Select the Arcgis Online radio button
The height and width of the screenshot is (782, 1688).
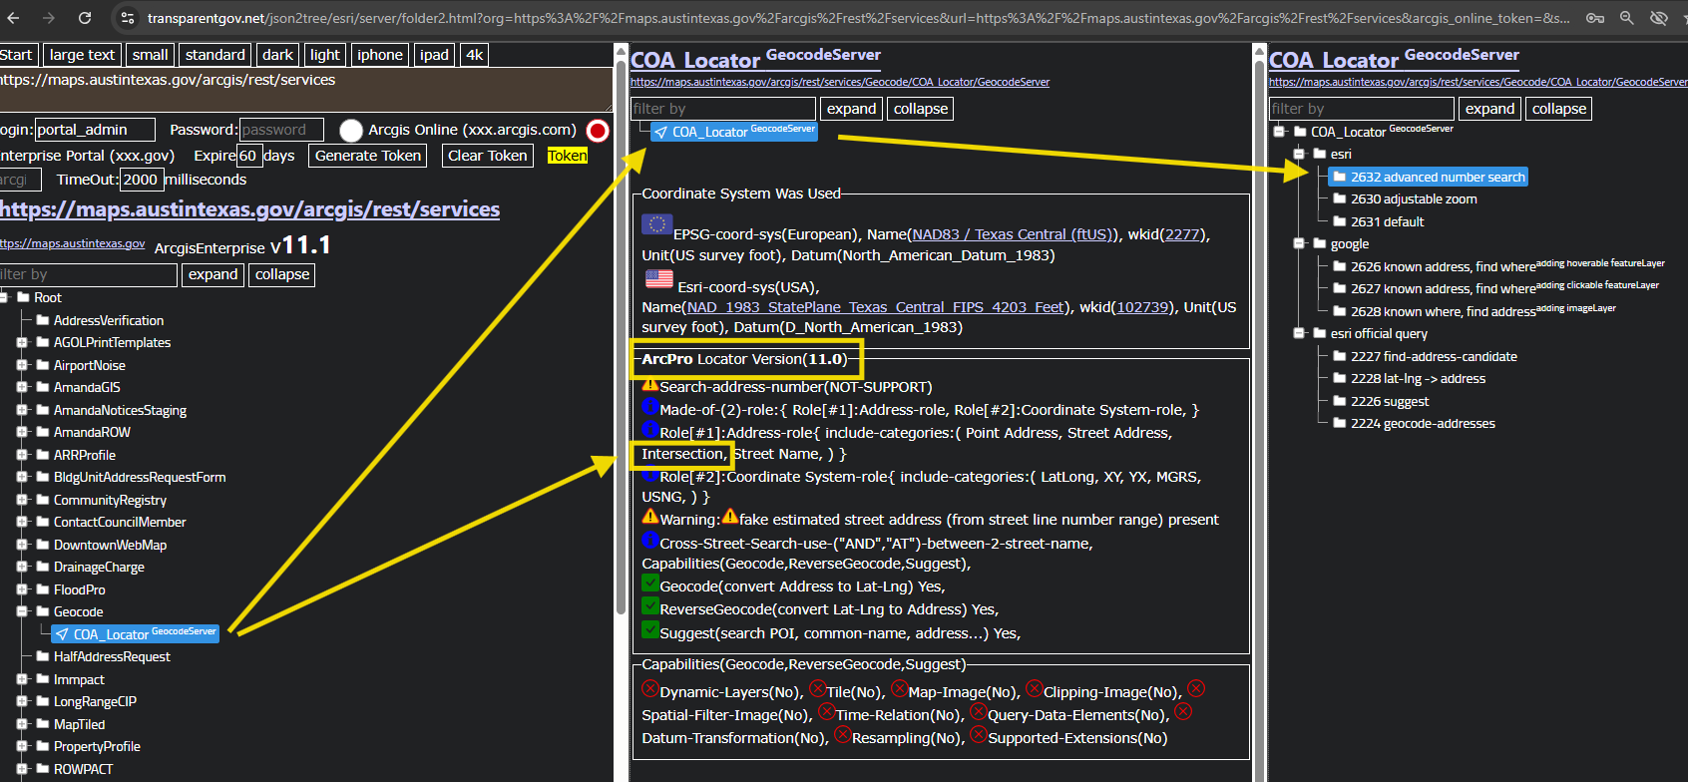click(x=351, y=131)
